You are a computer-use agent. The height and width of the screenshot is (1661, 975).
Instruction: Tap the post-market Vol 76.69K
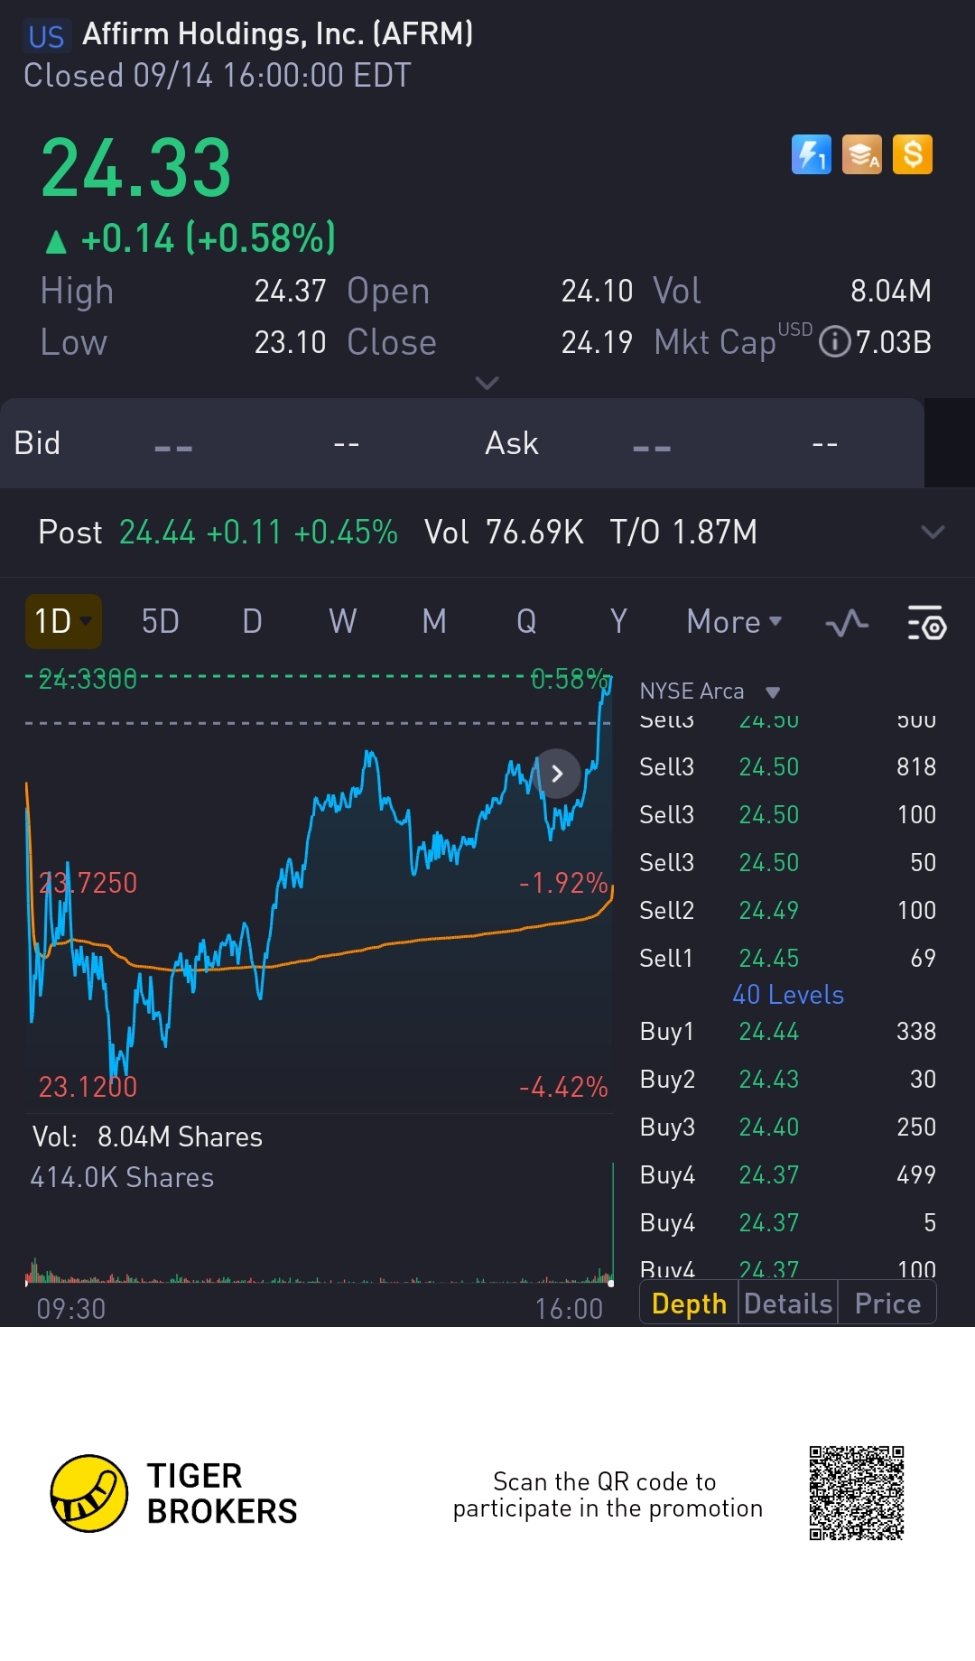(504, 532)
